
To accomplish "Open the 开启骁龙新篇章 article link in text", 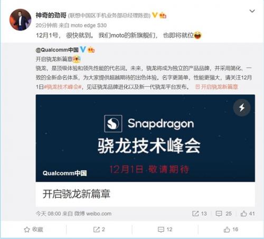I will click(x=216, y=87).
